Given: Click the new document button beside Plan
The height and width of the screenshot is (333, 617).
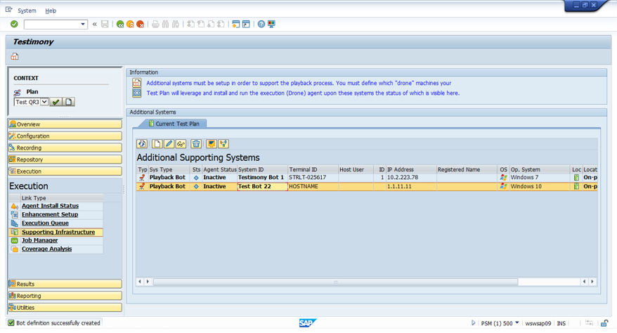Looking at the screenshot, I should (69, 102).
